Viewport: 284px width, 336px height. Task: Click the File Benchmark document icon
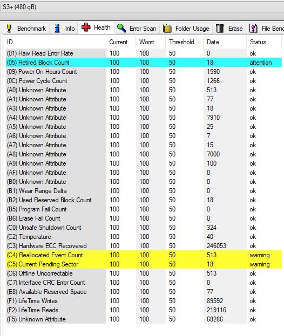[x=253, y=28]
